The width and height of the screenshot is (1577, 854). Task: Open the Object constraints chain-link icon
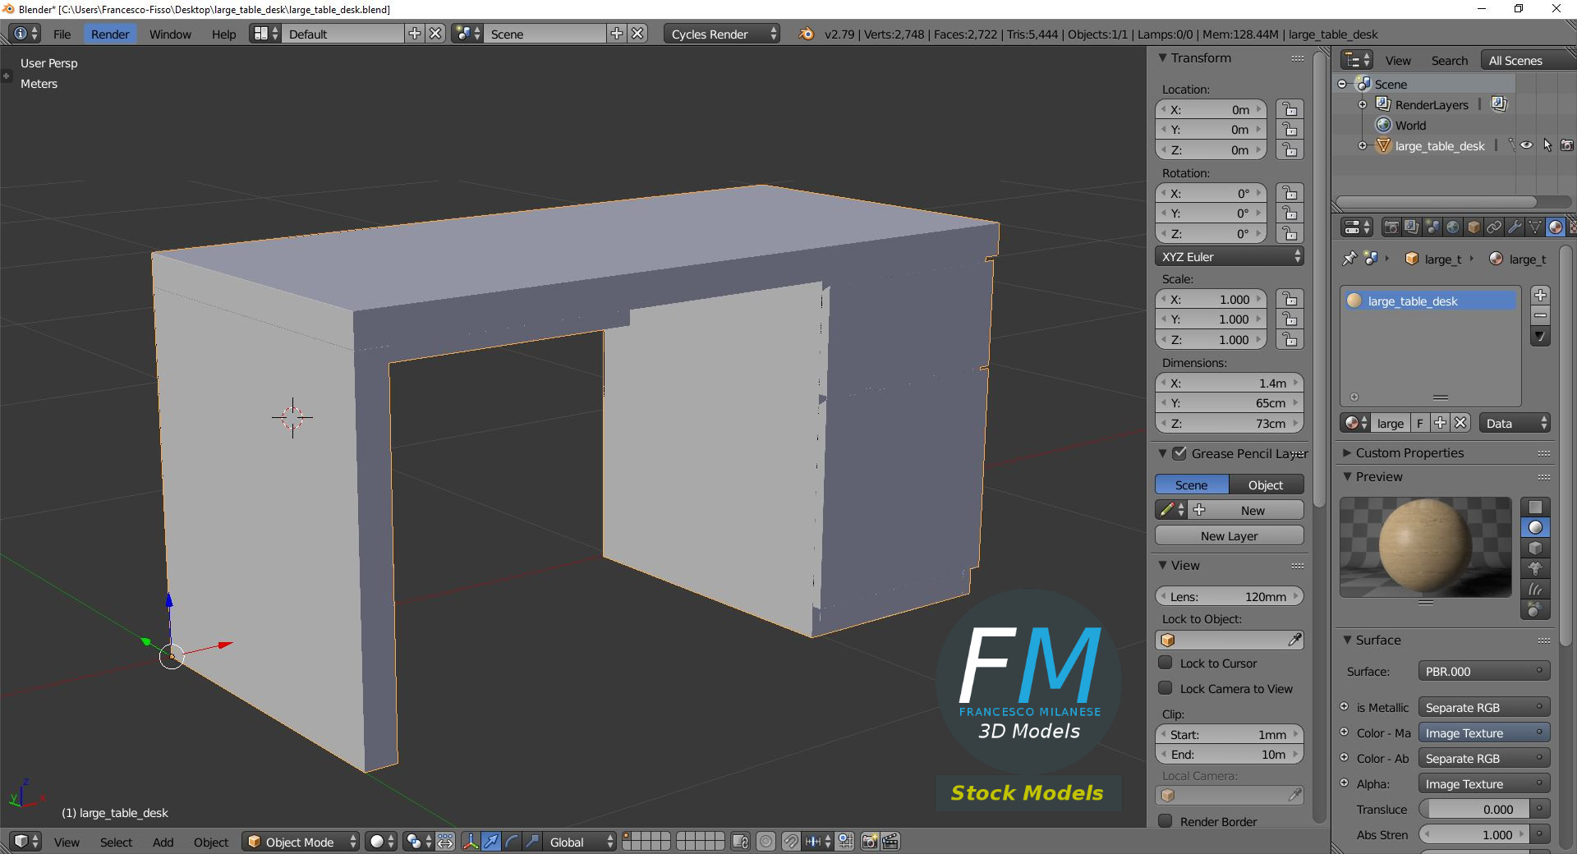click(x=1495, y=227)
